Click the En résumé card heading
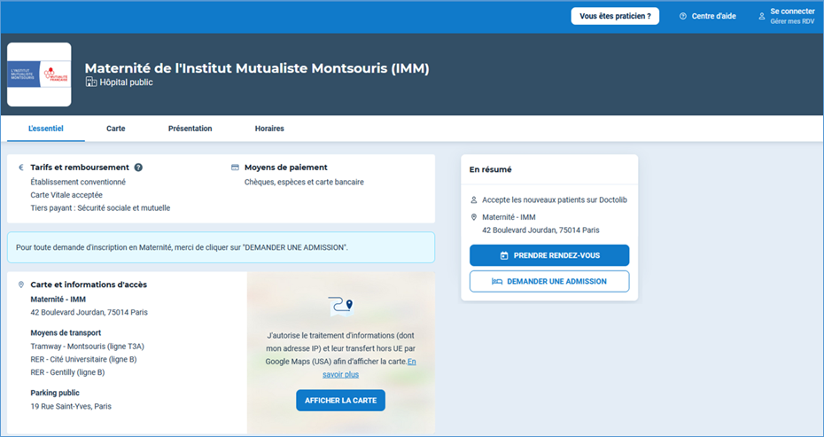 tap(490, 169)
